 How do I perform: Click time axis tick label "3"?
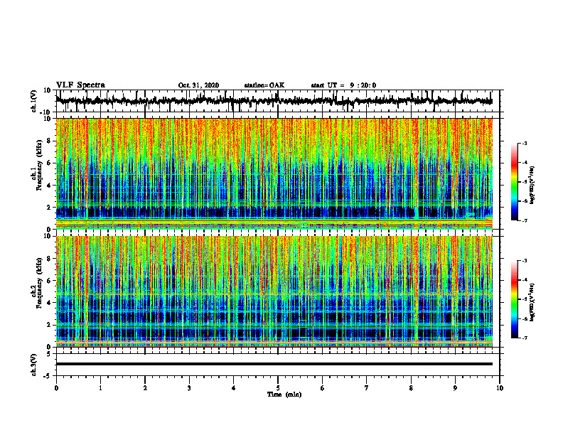(x=189, y=388)
